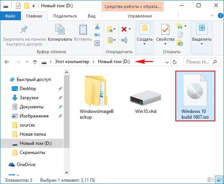This screenshot has height=184, width=224.
Task: Click navigation pane scroll up arrow
Action: (66, 72)
